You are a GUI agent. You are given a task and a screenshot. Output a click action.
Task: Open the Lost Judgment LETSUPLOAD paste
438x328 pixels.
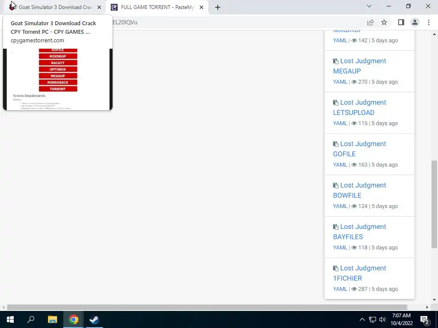(360, 107)
